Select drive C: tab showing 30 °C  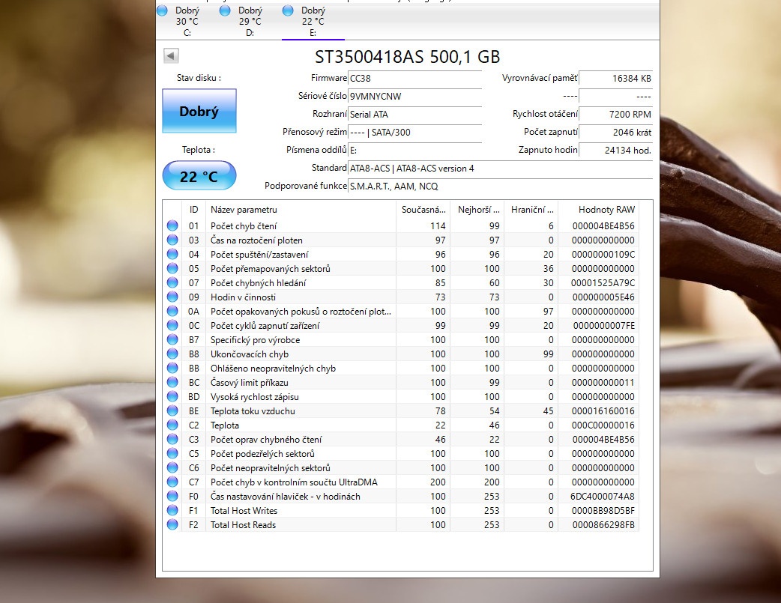(x=187, y=22)
